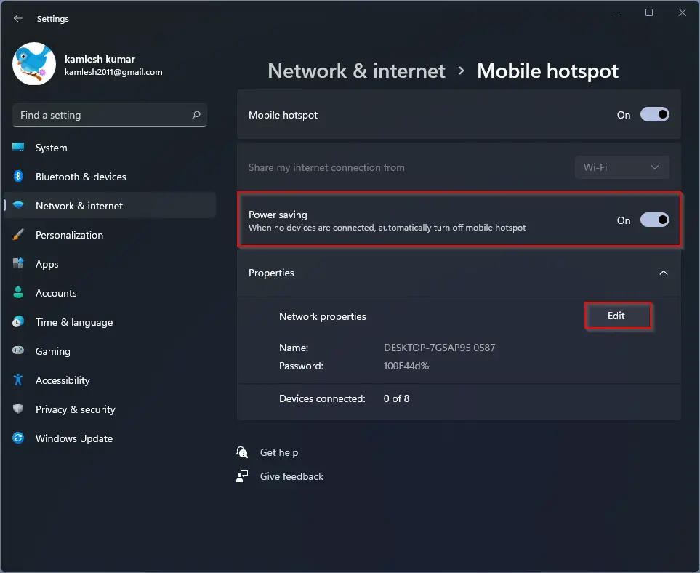Click the search magnifier icon

click(x=196, y=115)
